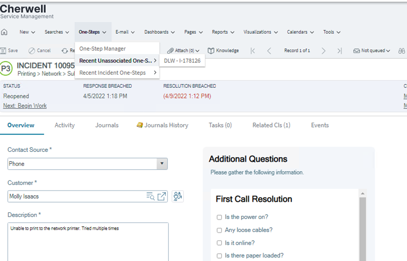This screenshot has width=407, height=261.
Task: Check 'Is the power on?' question
Action: (x=219, y=218)
